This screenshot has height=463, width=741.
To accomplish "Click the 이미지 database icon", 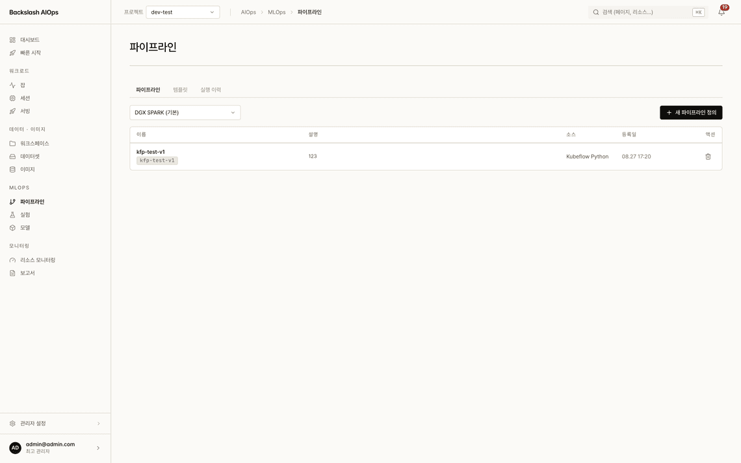I will click(x=12, y=169).
